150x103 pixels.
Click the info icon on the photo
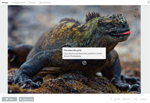pyautogui.click(x=137, y=9)
